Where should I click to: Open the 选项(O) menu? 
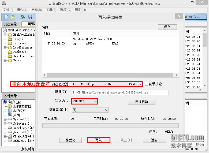click(x=65, y=10)
